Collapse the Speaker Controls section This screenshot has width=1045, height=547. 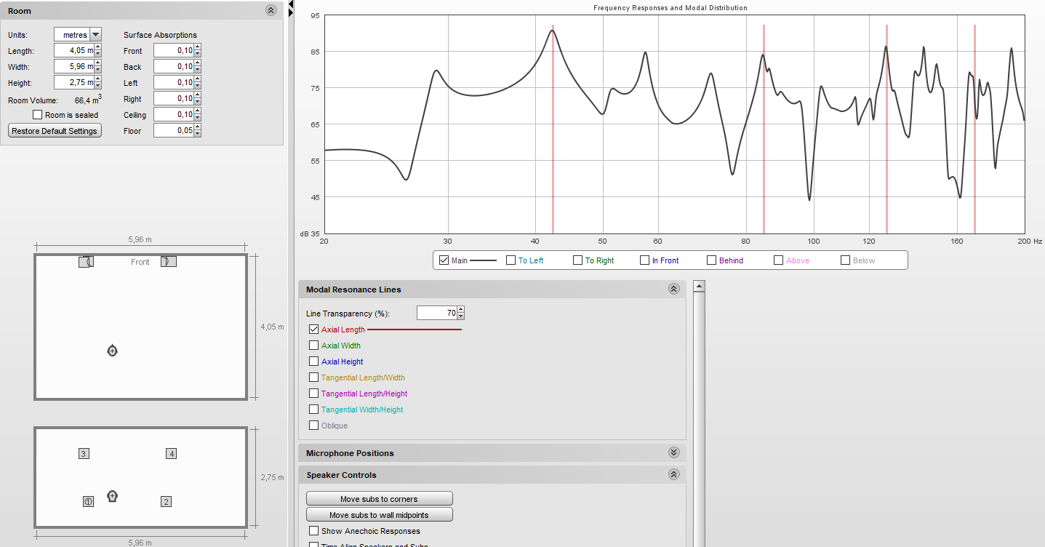[x=673, y=474]
